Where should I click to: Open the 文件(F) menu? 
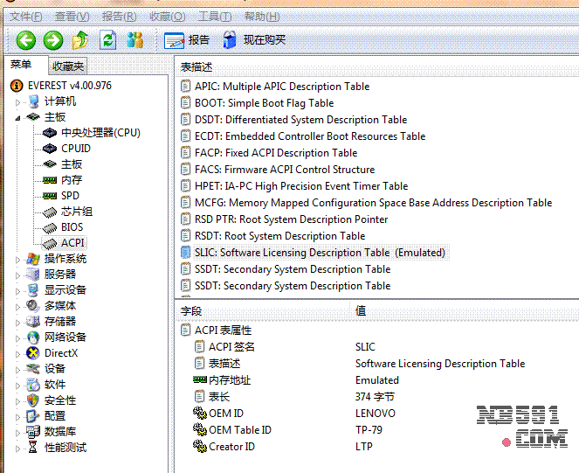tap(25, 17)
